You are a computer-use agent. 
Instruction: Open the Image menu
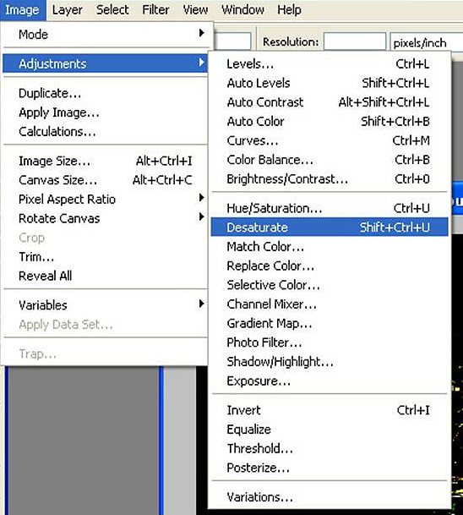pyautogui.click(x=22, y=10)
